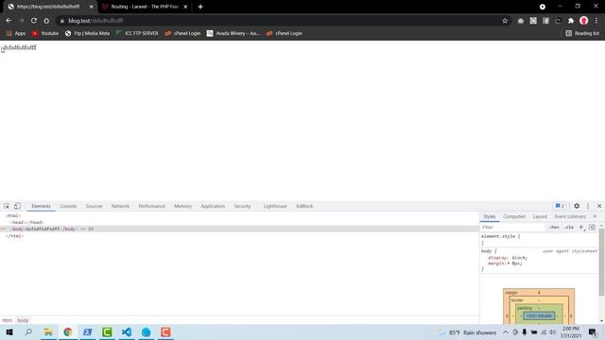Click the Styles Filter input field
The image size is (605, 340).
512,228
